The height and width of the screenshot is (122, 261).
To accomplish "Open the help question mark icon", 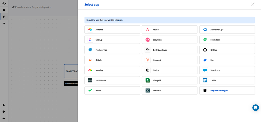I will click(4, 112).
